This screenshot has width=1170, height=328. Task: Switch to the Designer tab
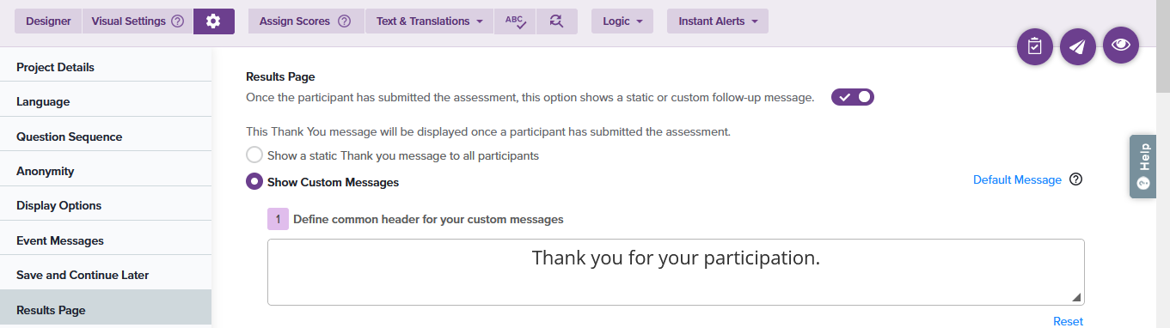coord(48,21)
